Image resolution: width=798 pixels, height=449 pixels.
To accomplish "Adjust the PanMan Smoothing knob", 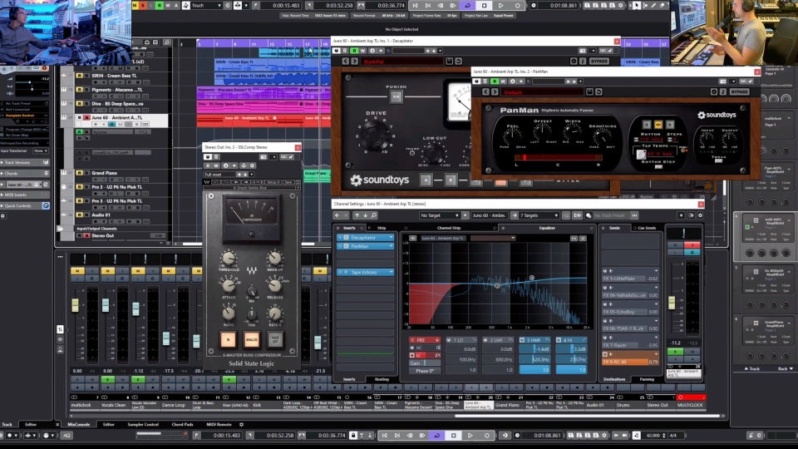I will tap(603, 136).
